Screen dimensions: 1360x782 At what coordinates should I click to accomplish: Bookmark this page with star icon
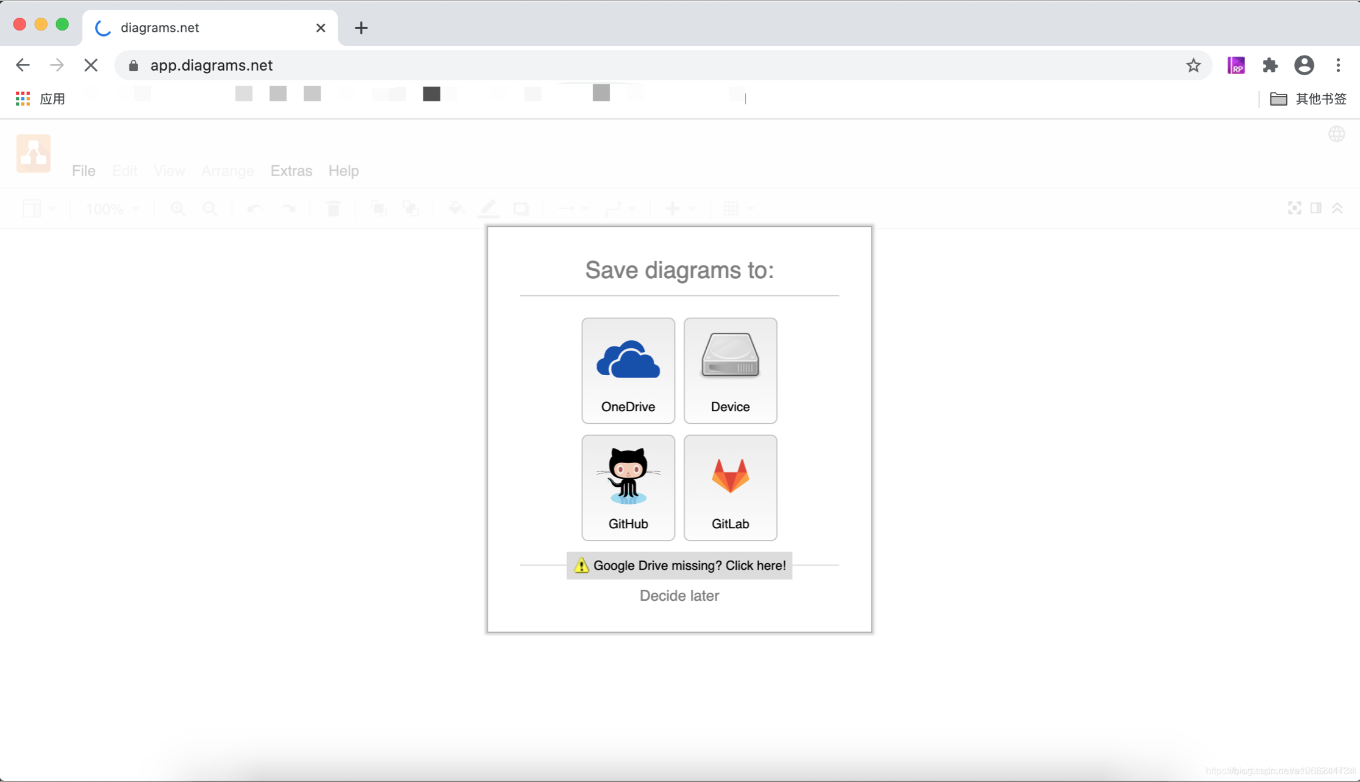pos(1194,65)
